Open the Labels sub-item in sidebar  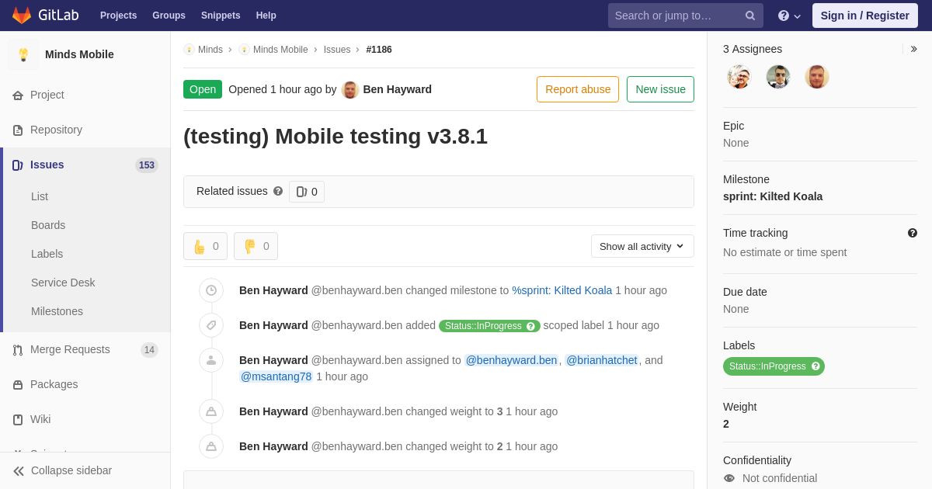point(47,254)
